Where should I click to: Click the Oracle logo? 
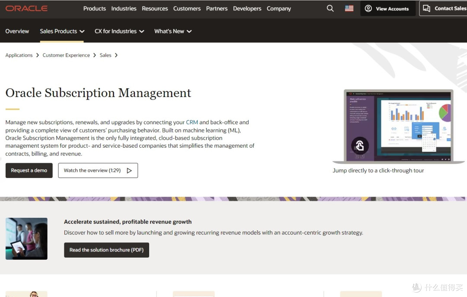point(26,8)
